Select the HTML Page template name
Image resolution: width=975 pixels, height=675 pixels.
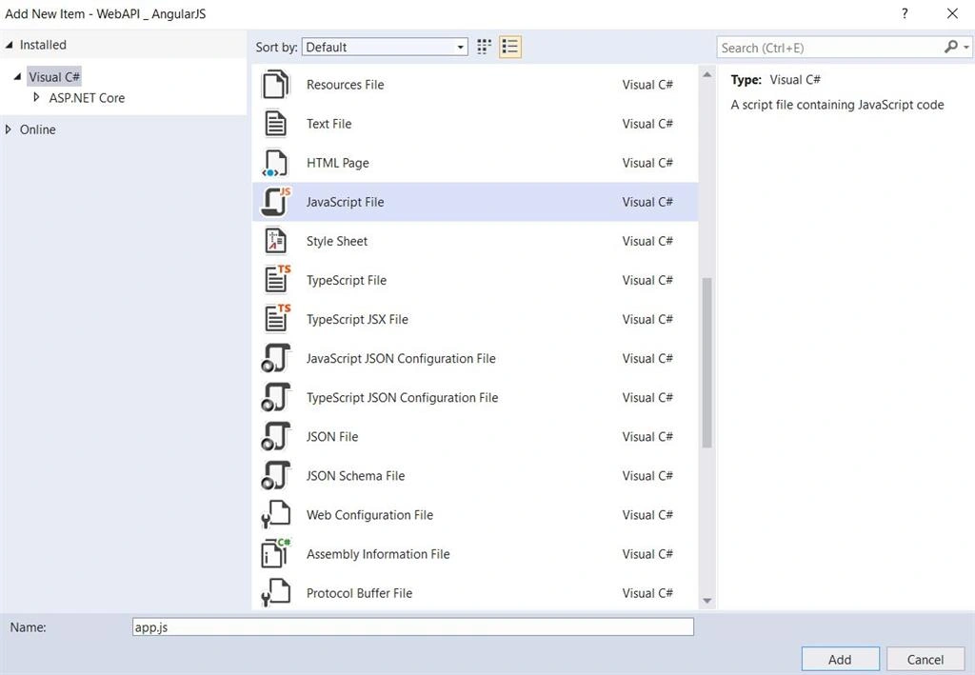tap(338, 163)
